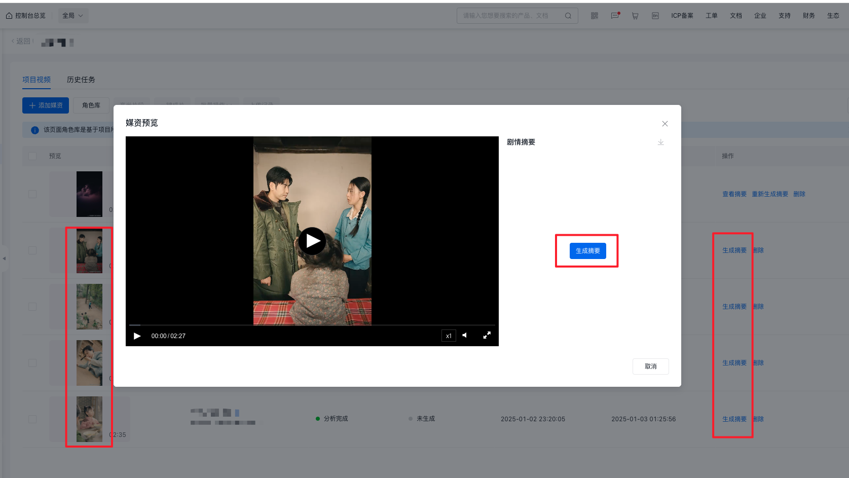Viewport: 849px width, 478px height.
Task: Click the search input field
Action: coord(517,16)
